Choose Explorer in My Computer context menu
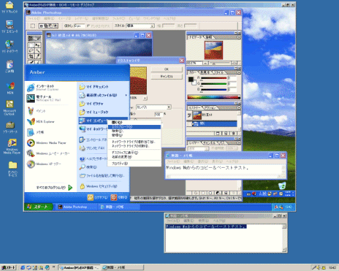This screenshot has width=339, height=271. click(x=134, y=127)
